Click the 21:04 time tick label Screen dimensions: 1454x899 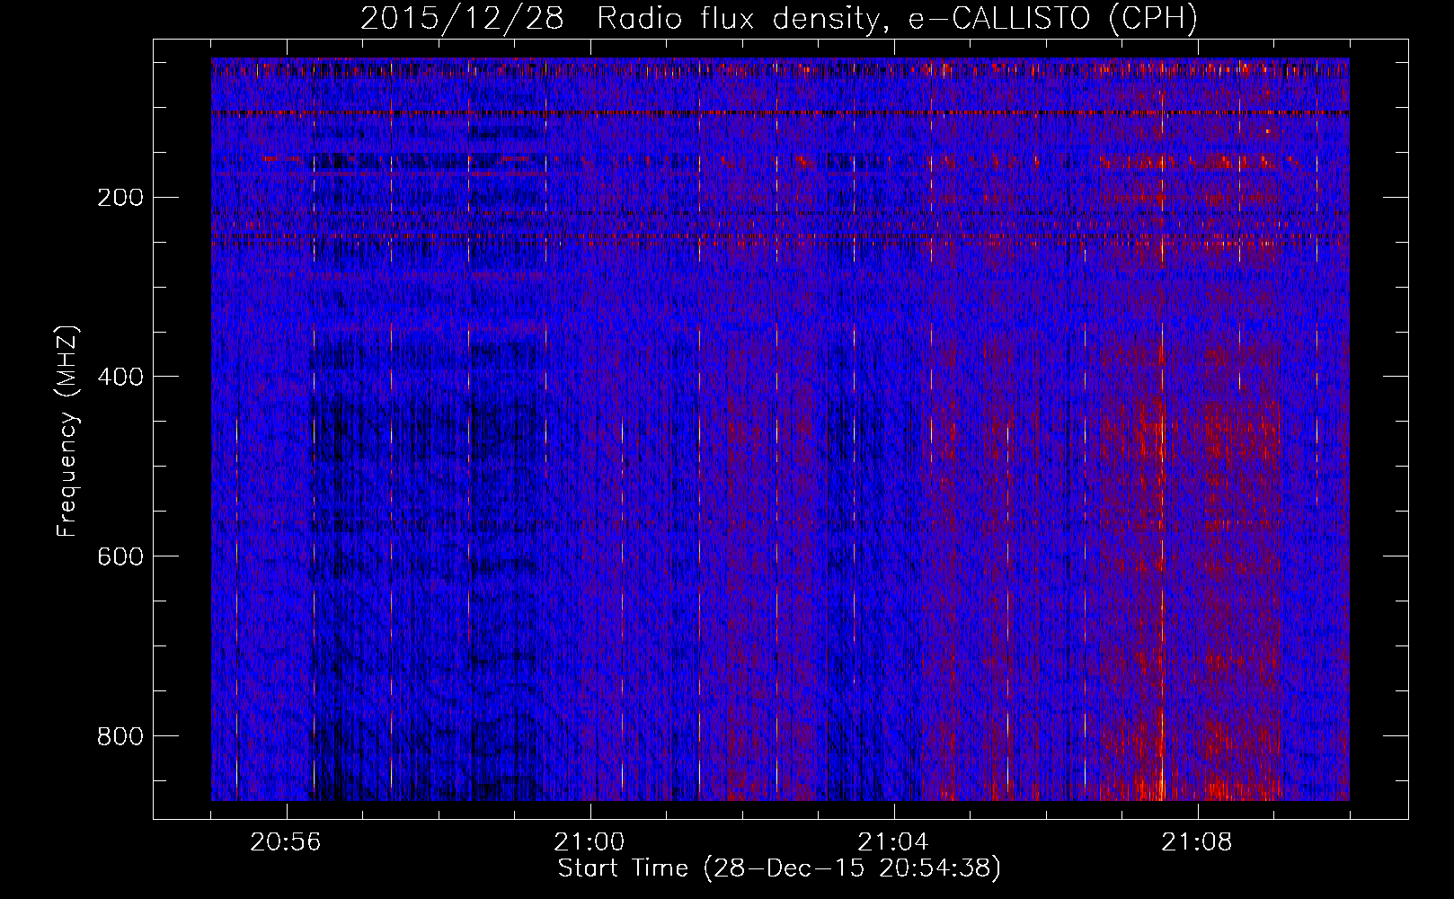click(893, 842)
